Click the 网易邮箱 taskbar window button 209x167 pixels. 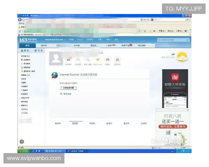pyautogui.click(x=77, y=151)
